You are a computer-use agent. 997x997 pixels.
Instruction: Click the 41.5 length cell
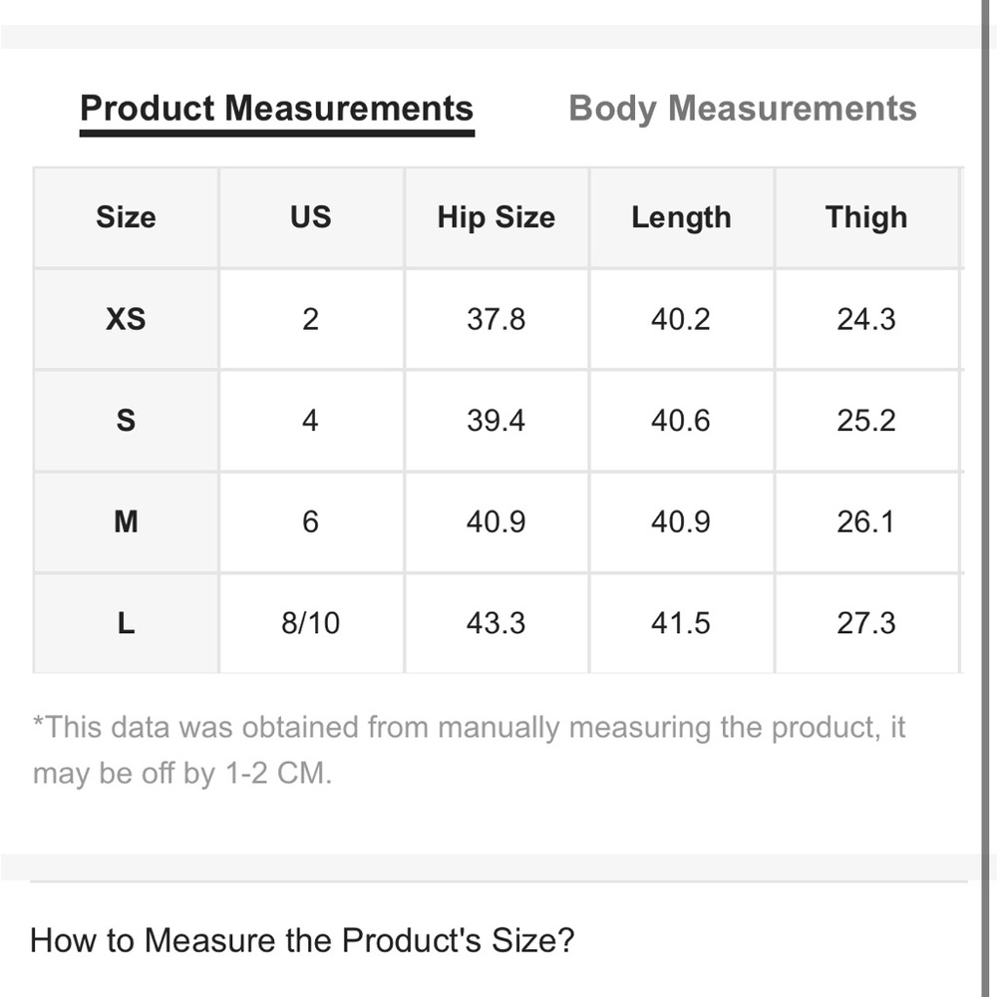pyautogui.click(x=681, y=623)
